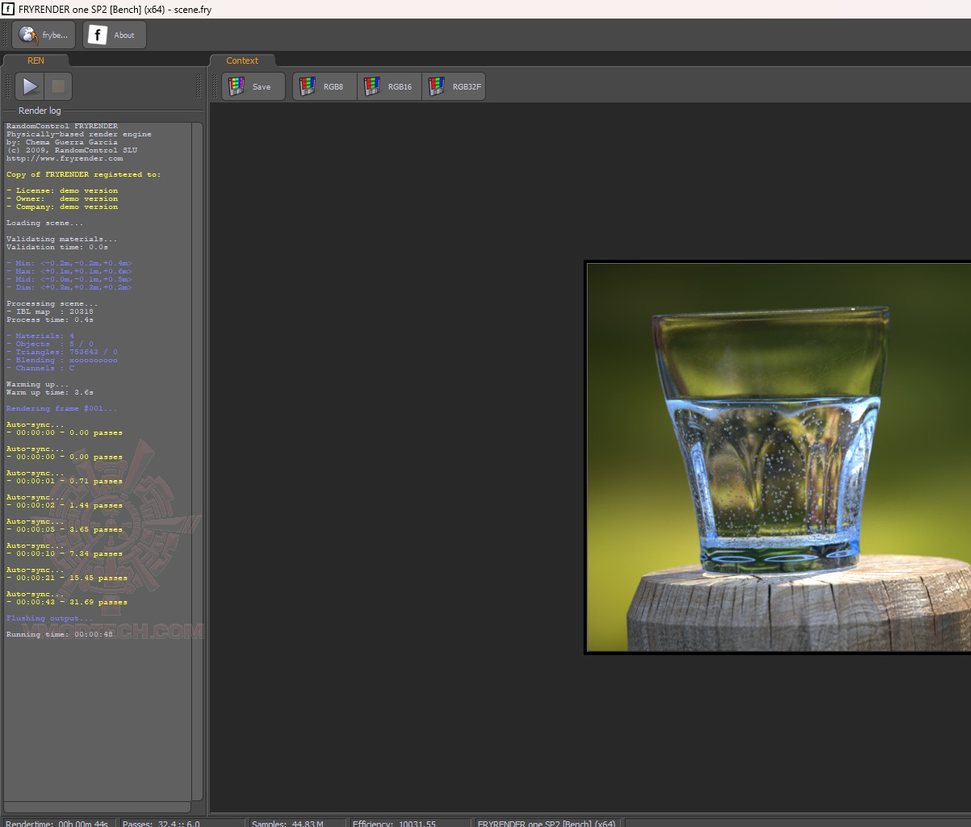Click the FRYRENDER title bar app icon
Image resolution: width=971 pixels, height=827 pixels.
(7, 9)
